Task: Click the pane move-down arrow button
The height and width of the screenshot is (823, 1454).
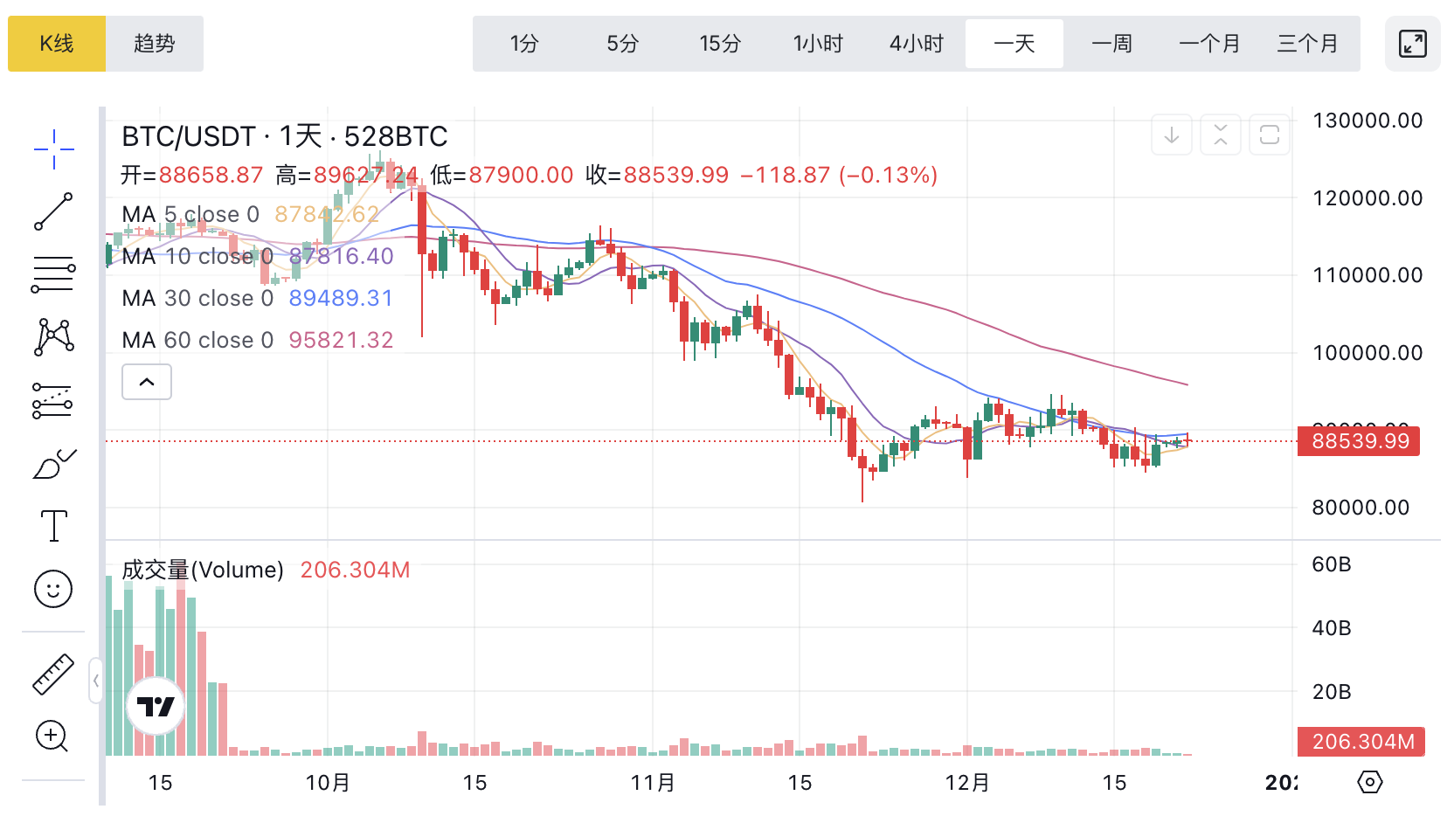Action: (1172, 135)
